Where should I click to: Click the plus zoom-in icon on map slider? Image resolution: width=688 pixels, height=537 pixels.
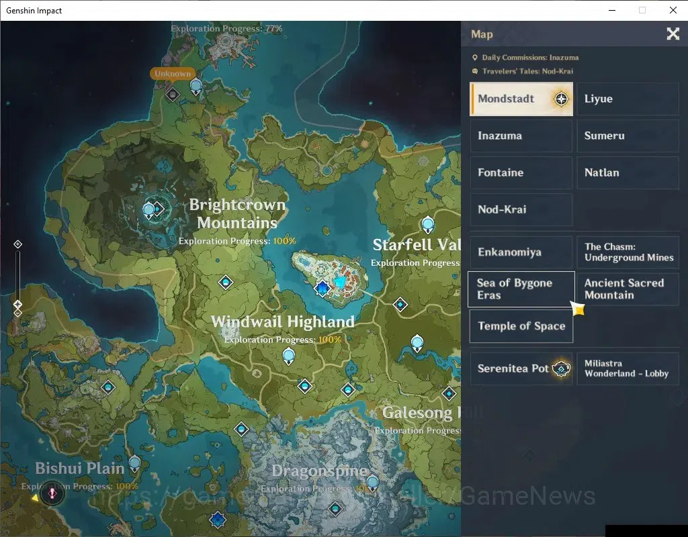pos(17,244)
